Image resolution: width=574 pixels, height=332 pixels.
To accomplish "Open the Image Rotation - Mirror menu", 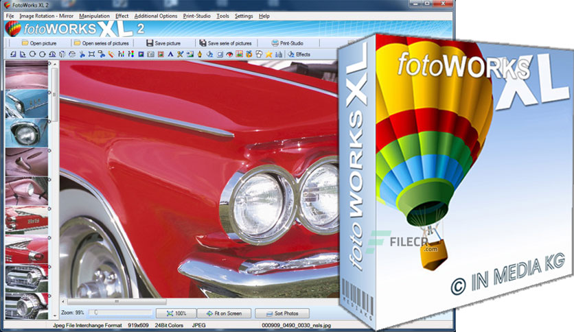I will click(47, 16).
